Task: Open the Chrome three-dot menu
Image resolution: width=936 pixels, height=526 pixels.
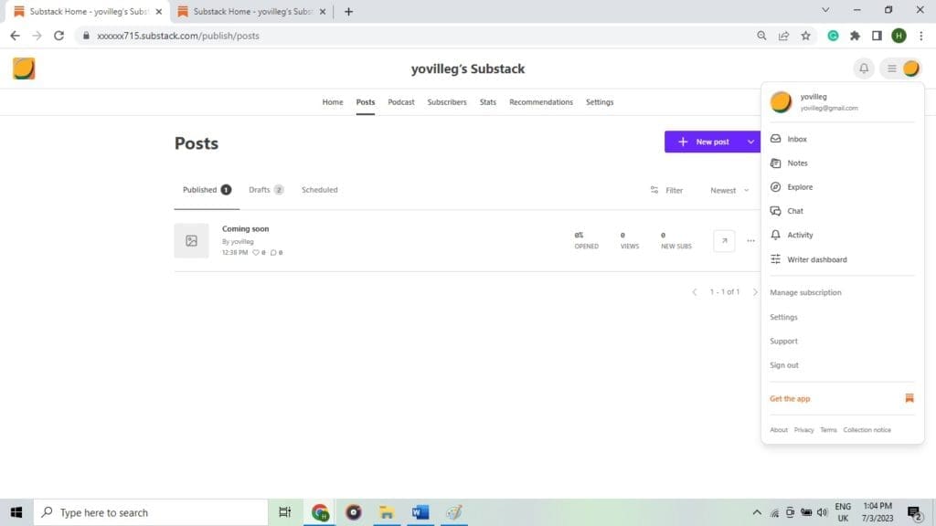Action: click(921, 36)
